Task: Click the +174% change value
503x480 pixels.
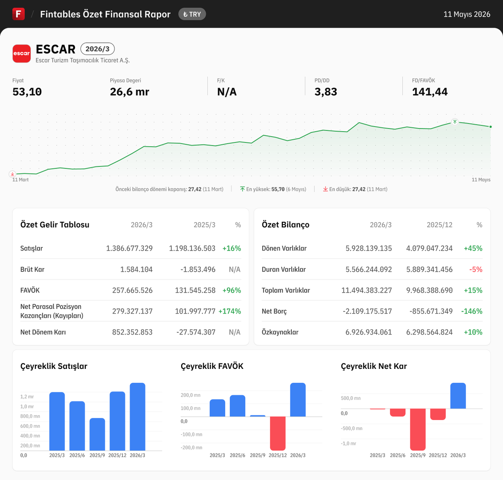Action: pyautogui.click(x=230, y=311)
